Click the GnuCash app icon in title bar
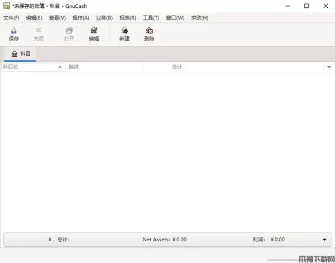 click(6, 6)
